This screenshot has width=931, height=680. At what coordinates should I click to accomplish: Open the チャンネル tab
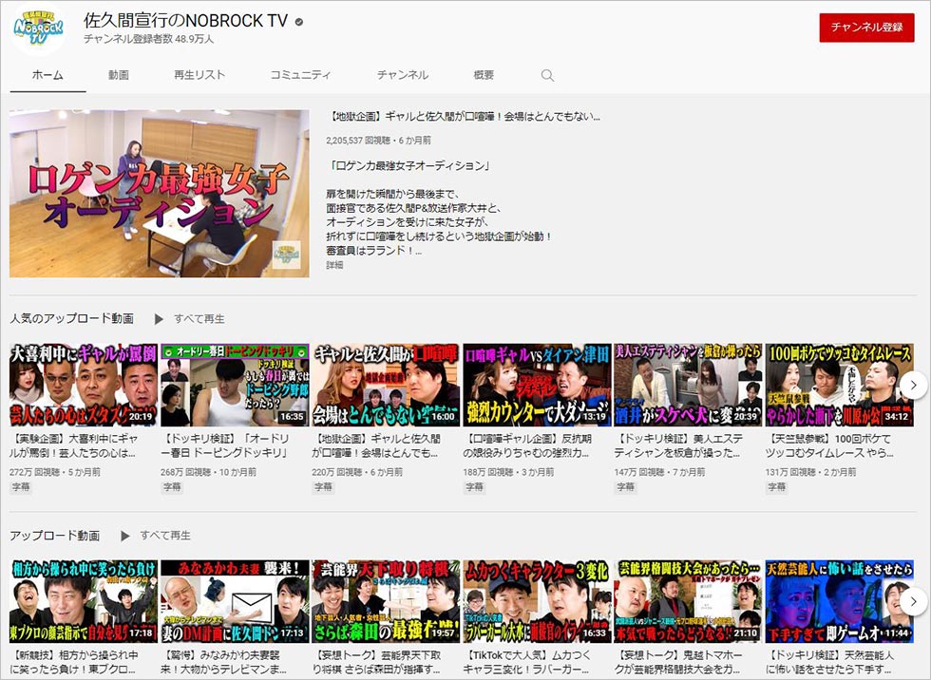point(403,75)
